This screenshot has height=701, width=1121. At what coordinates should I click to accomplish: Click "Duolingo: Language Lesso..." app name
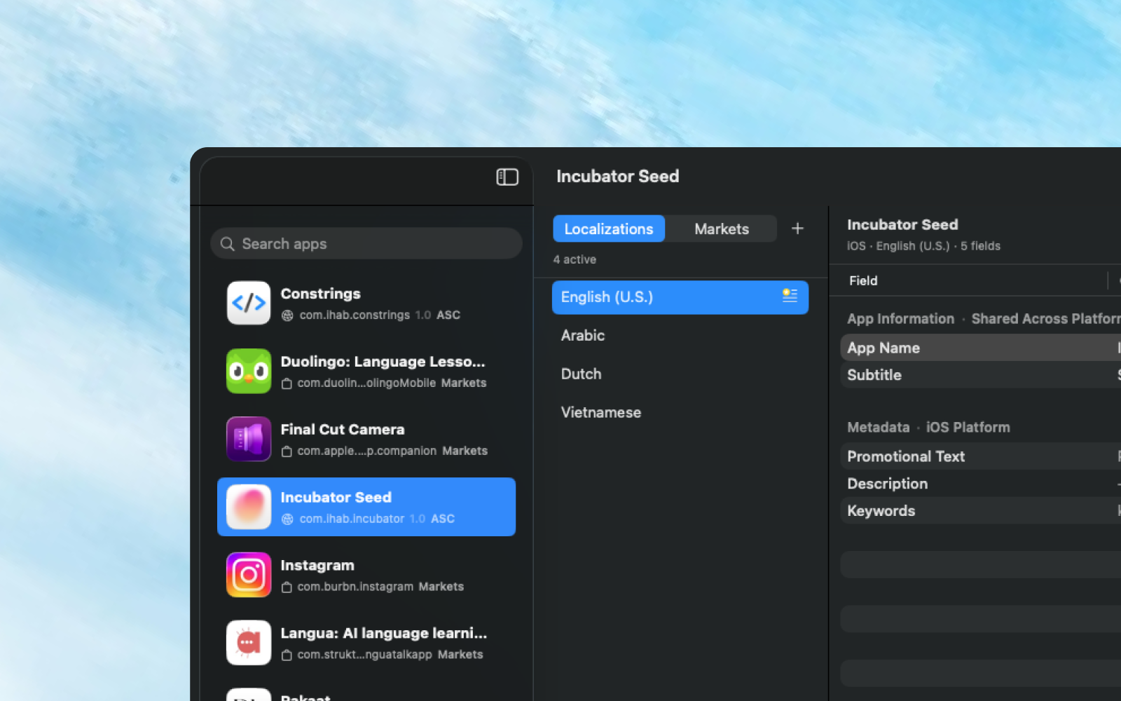coord(383,362)
